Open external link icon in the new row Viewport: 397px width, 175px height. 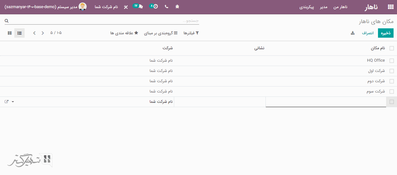click(7, 102)
